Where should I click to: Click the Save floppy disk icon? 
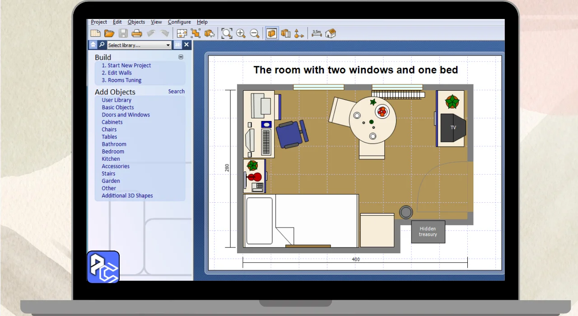pyautogui.click(x=123, y=33)
